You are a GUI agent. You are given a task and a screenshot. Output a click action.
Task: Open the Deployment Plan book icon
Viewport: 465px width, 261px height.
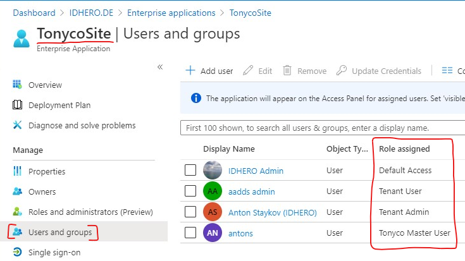[17, 105]
